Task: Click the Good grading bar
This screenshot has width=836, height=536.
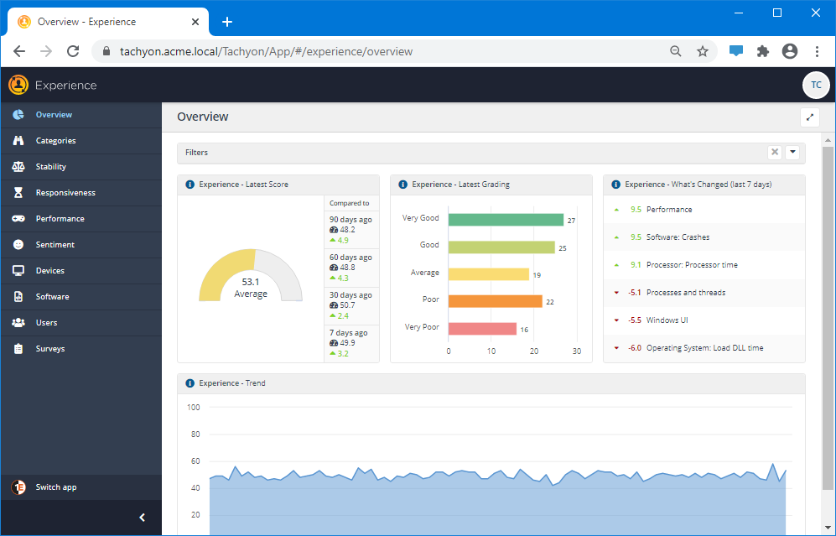Action: [501, 247]
